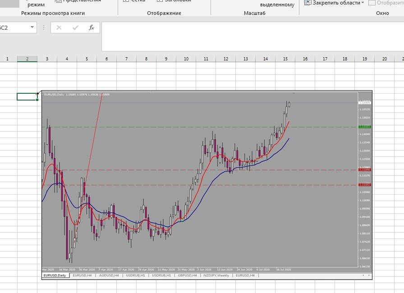404x293 pixels.
Task: Click the green 1.14463 price level marker
Action: (365, 127)
